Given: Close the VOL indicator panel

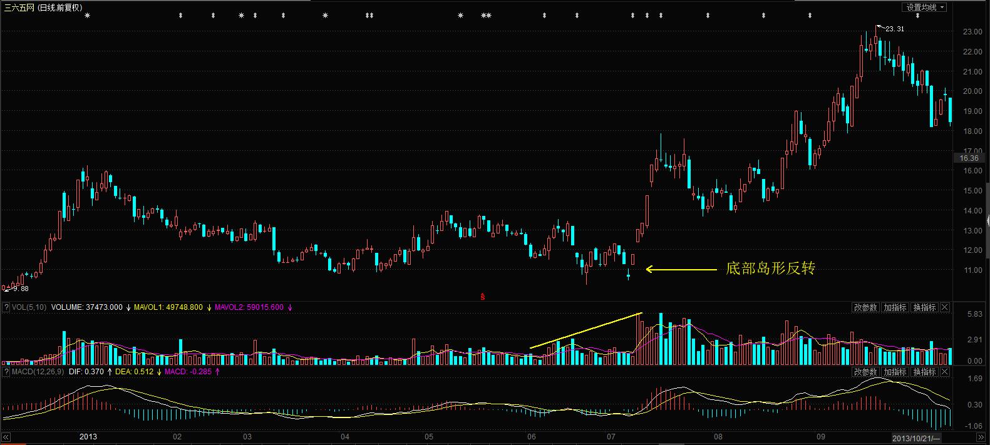Looking at the screenshot, I should [945, 307].
